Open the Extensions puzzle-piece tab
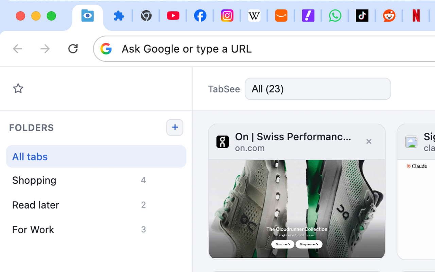Screen dimensions: 435x272 point(119,16)
